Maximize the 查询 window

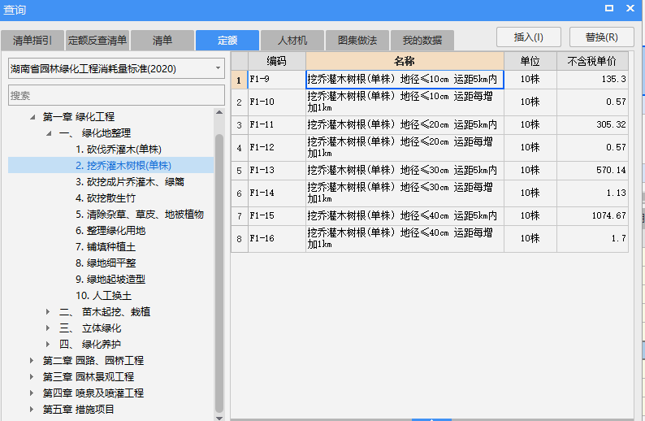pos(609,8)
